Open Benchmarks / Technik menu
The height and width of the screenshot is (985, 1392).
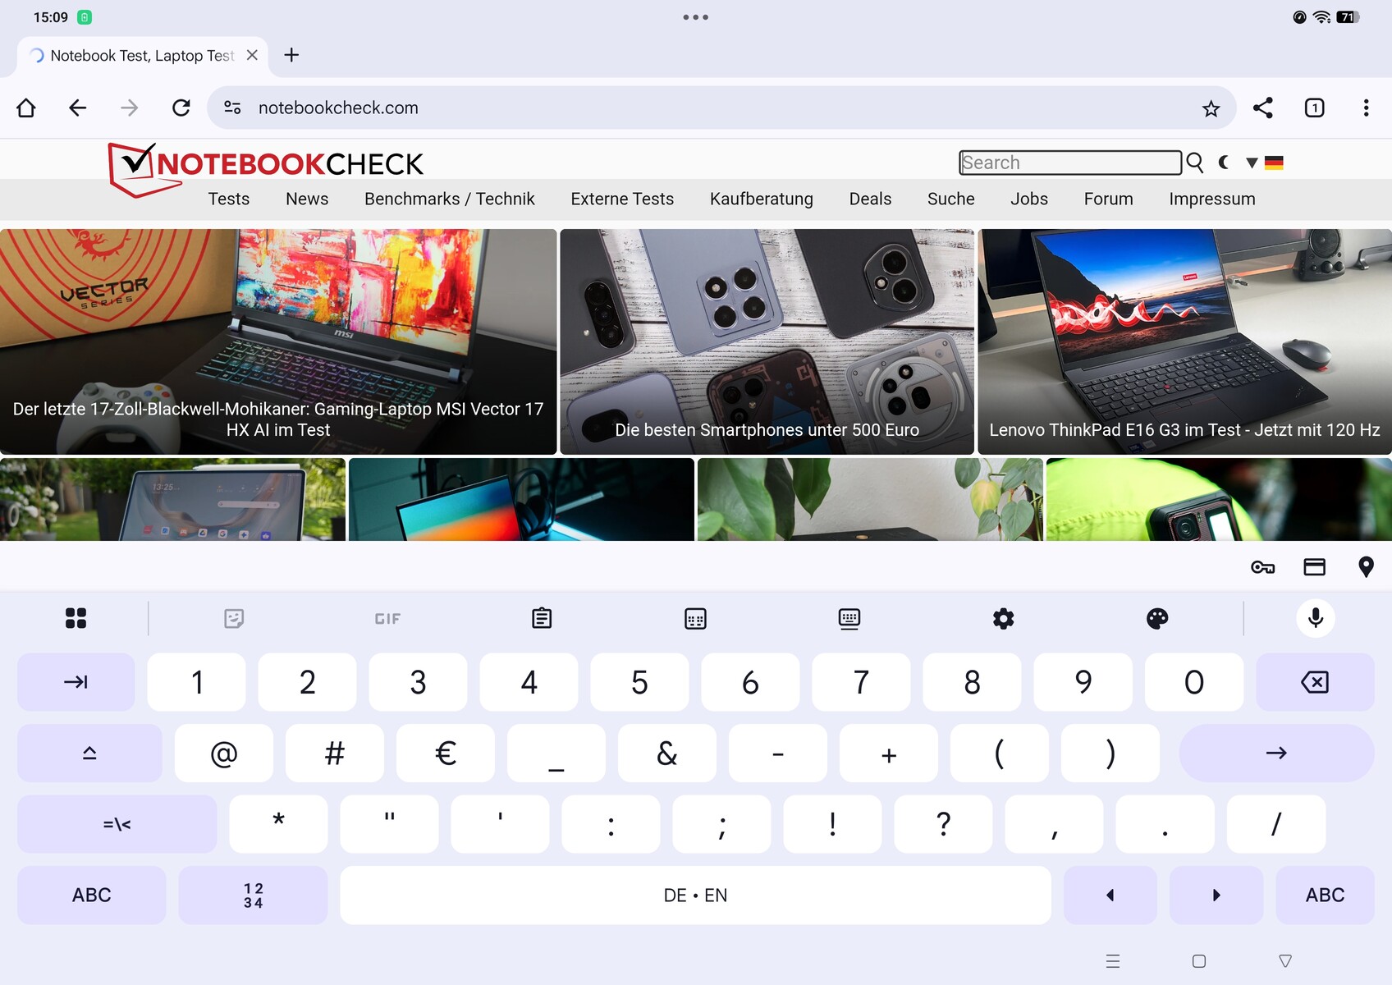click(450, 199)
